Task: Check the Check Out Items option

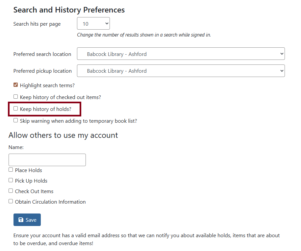Action: coord(11,190)
